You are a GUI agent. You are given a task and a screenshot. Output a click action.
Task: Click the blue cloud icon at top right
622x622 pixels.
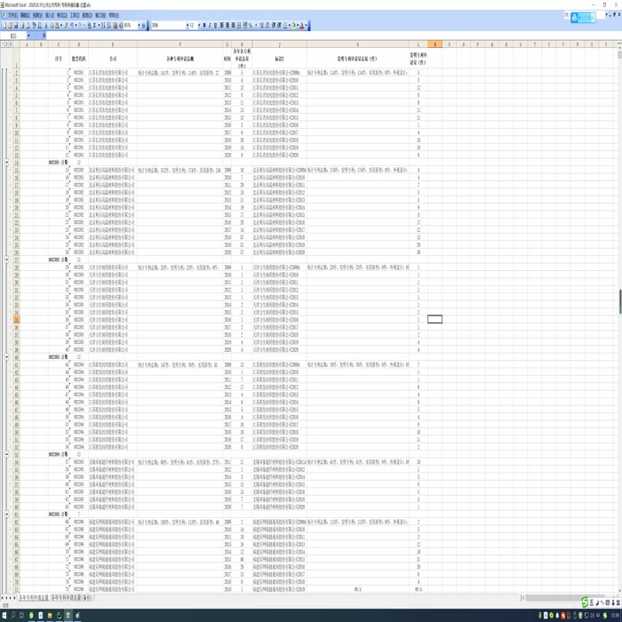(x=574, y=18)
